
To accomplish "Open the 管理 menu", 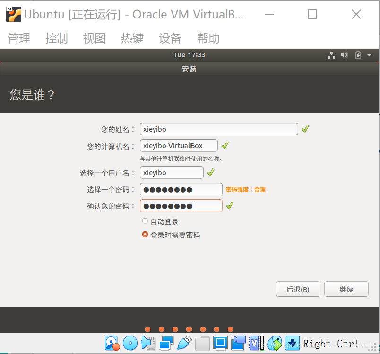I will (19, 38).
